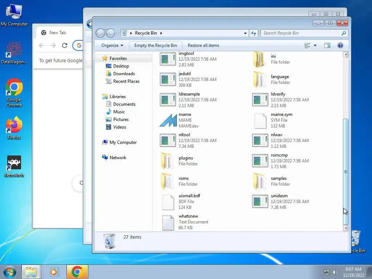Expand the view options dropdown arrow

pos(315,45)
